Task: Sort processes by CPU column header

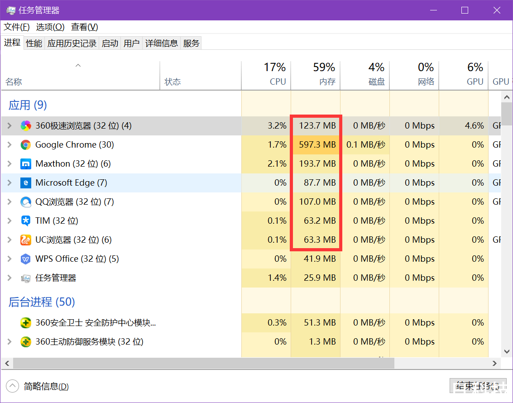Action: coord(278,82)
